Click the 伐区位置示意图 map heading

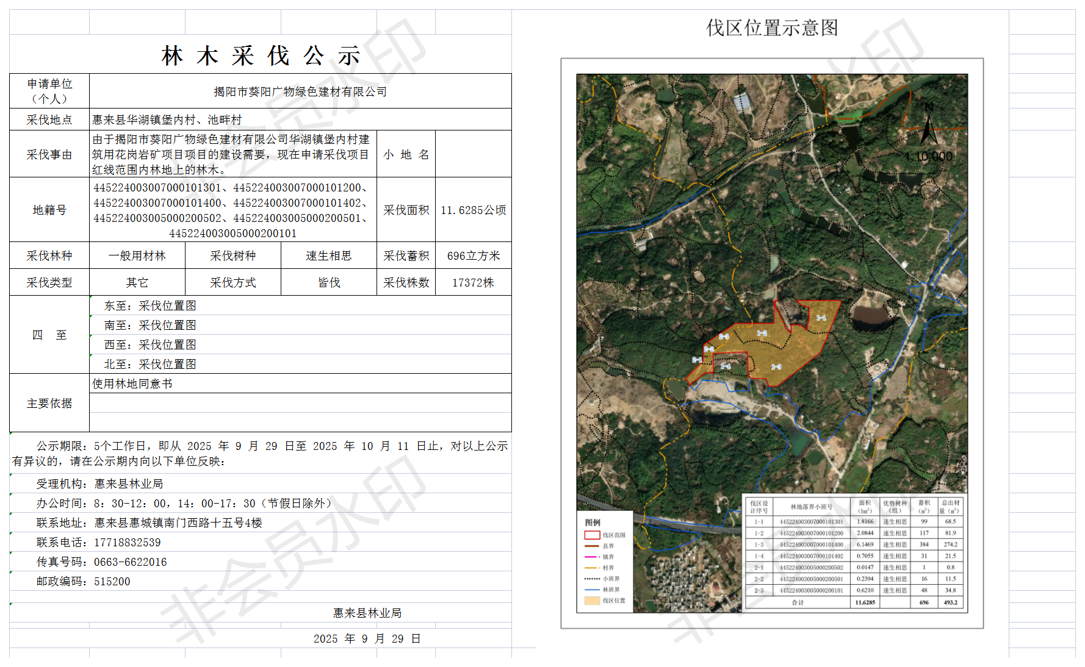(x=772, y=28)
